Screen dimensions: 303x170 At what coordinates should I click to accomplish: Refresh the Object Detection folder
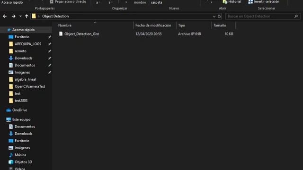219,17
